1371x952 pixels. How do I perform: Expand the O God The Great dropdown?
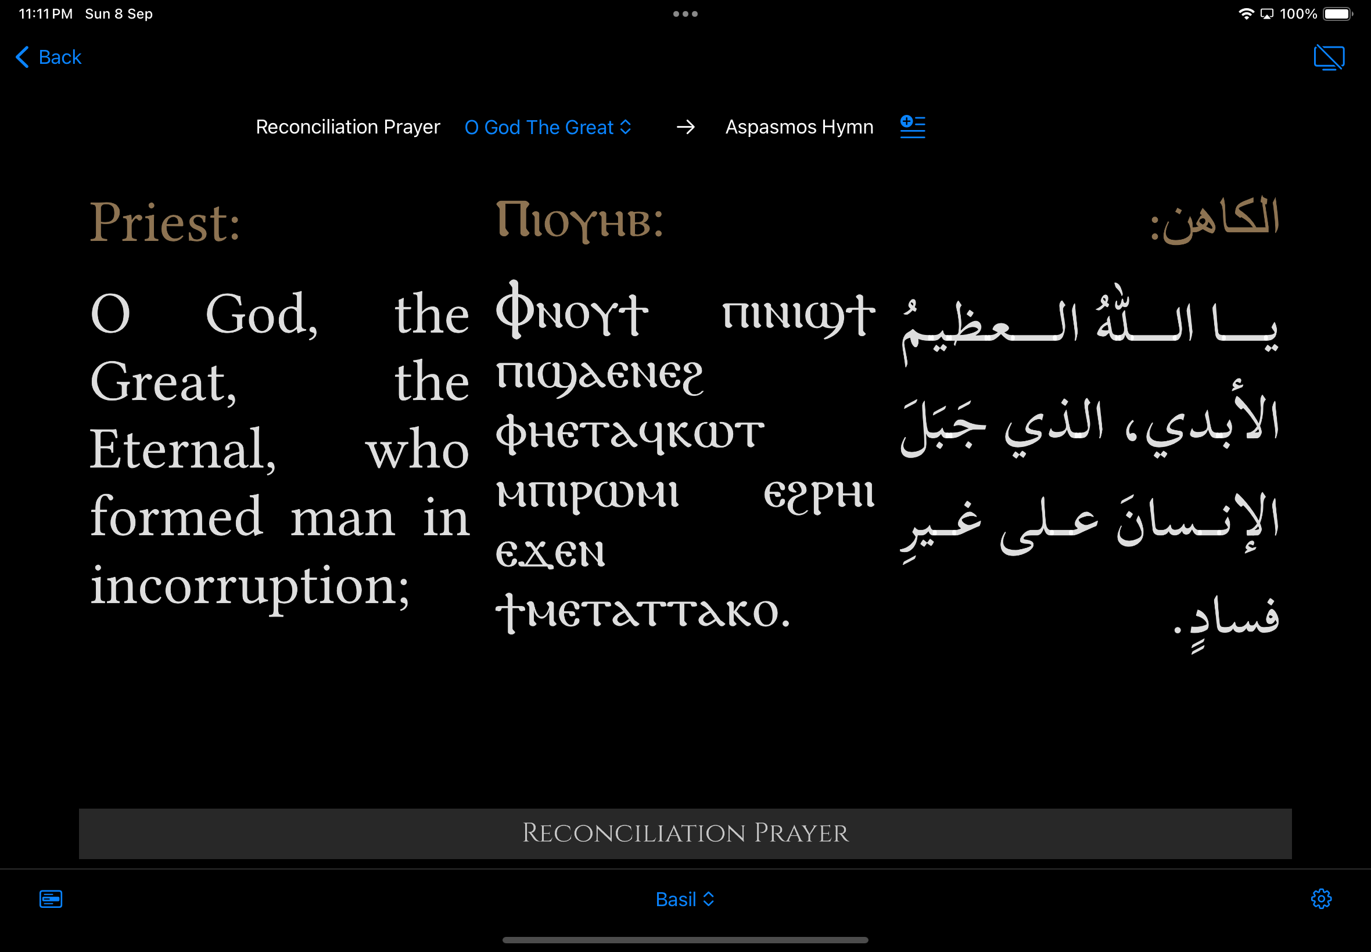(547, 127)
